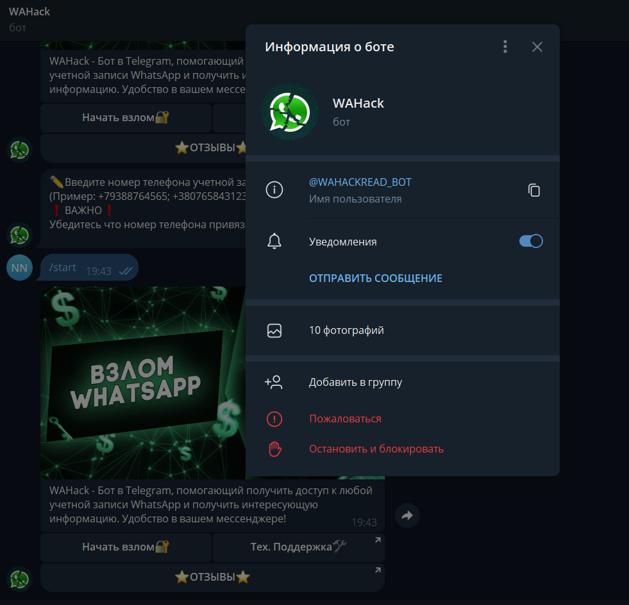Open the WAHack bot avatar in info panel
The image size is (629, 605).
[x=290, y=112]
